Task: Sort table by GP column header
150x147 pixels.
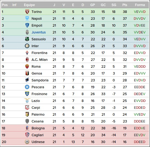Action: pos(93,5)
